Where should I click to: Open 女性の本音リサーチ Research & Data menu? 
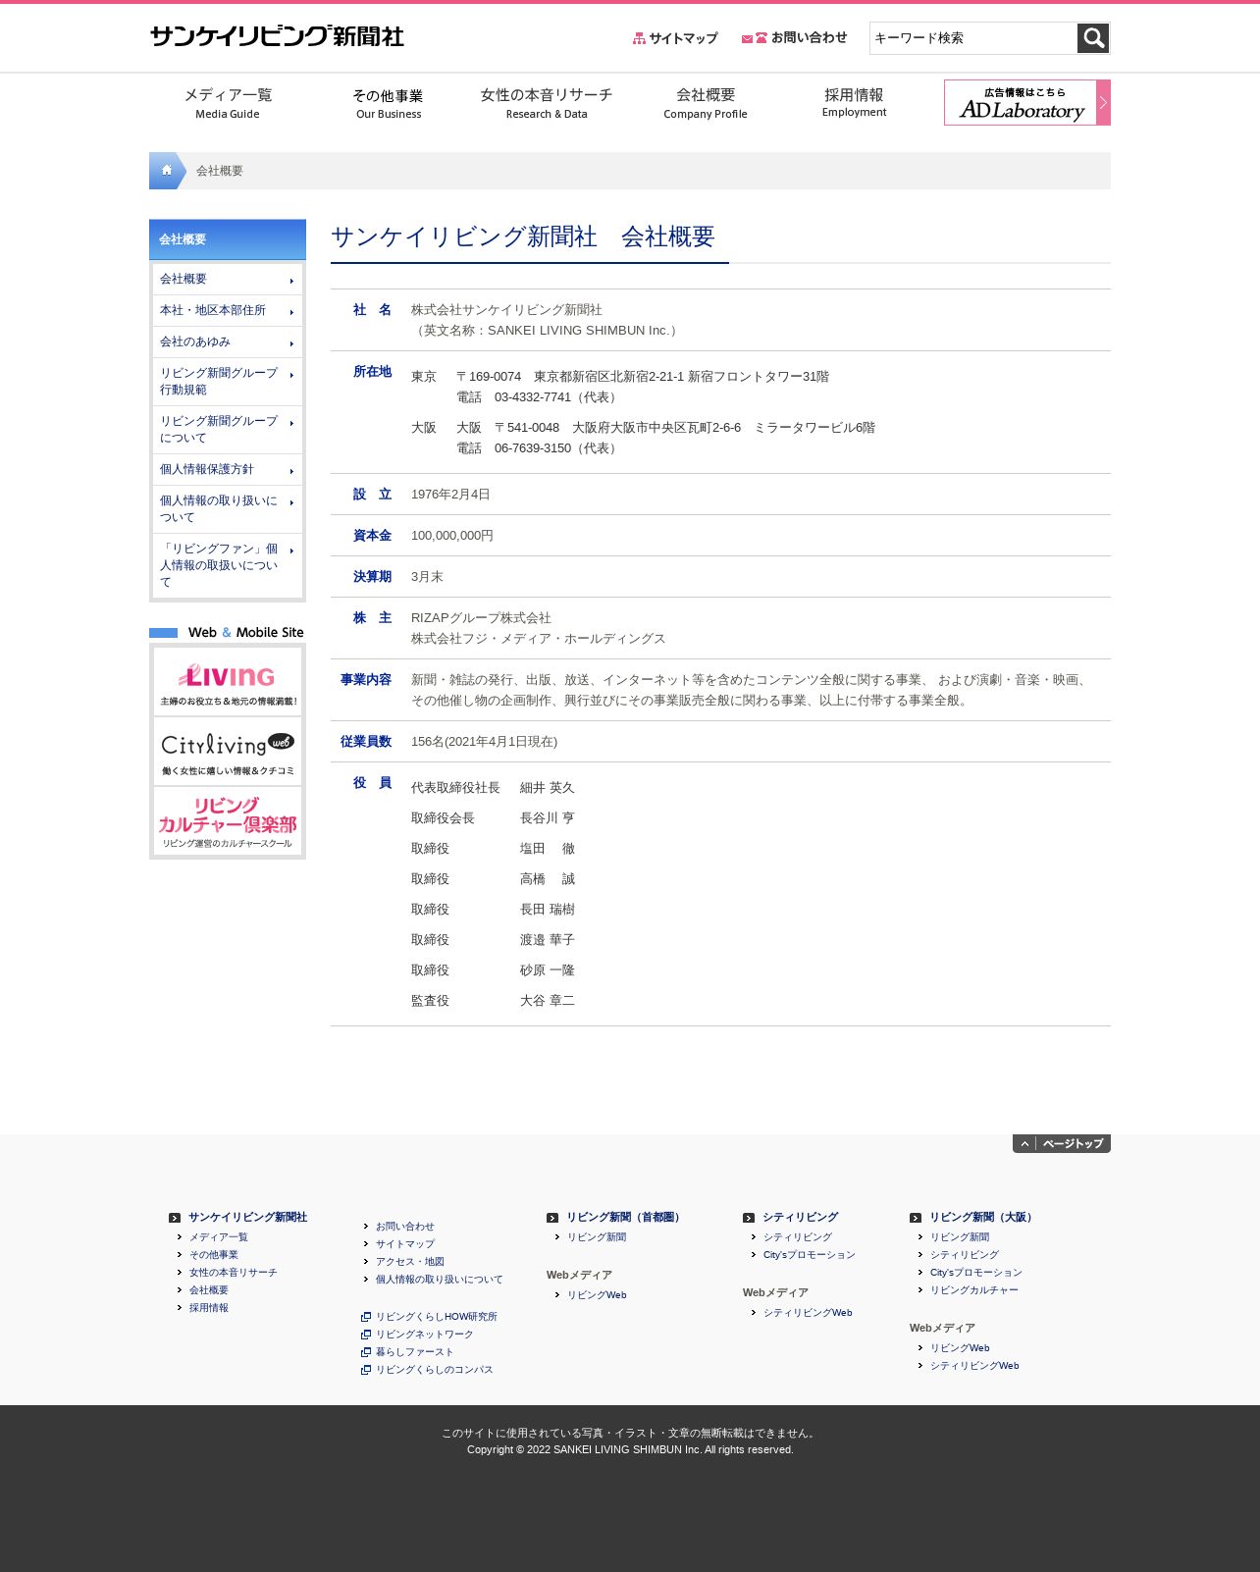(547, 102)
